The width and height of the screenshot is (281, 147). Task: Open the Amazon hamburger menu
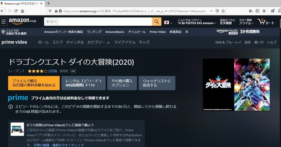[4, 21]
